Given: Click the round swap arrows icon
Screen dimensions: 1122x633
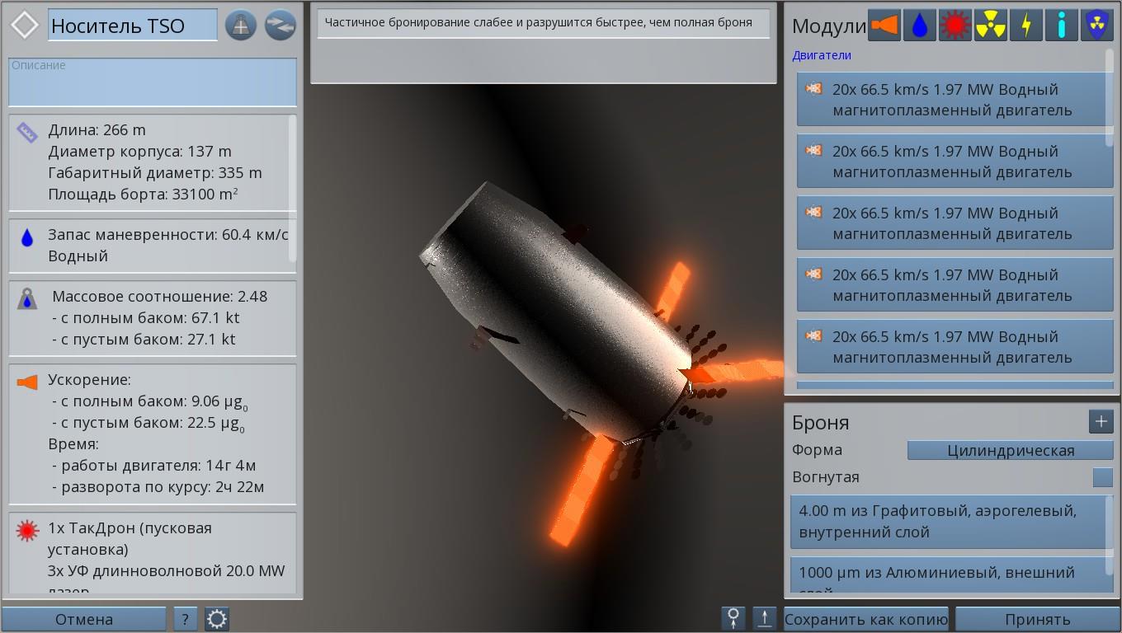Looking at the screenshot, I should pos(280,26).
